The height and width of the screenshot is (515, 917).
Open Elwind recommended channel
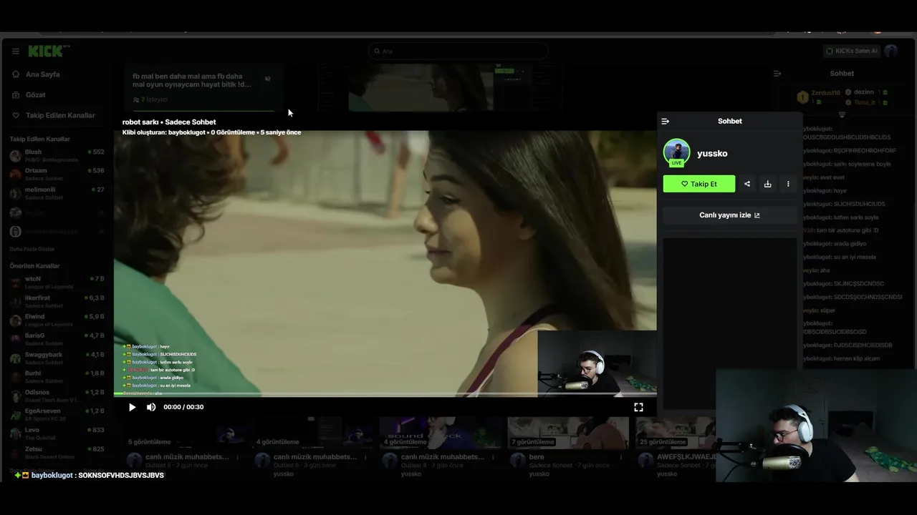(57, 320)
